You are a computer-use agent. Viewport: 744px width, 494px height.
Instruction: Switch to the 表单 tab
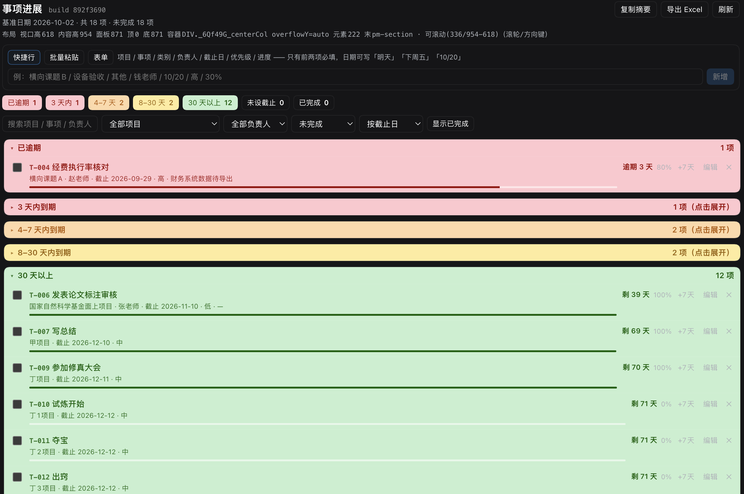[101, 57]
